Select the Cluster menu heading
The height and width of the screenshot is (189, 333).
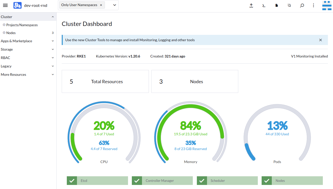(x=7, y=17)
